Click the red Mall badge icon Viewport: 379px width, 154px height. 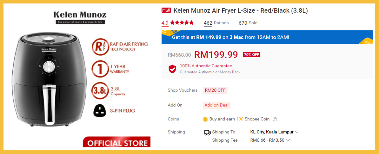tap(166, 10)
